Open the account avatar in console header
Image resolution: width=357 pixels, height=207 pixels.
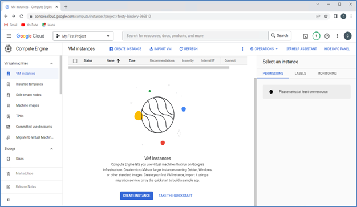click(347, 36)
